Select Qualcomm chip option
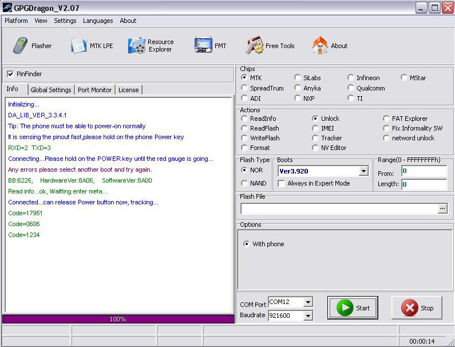This screenshot has height=347, width=455. coord(350,88)
